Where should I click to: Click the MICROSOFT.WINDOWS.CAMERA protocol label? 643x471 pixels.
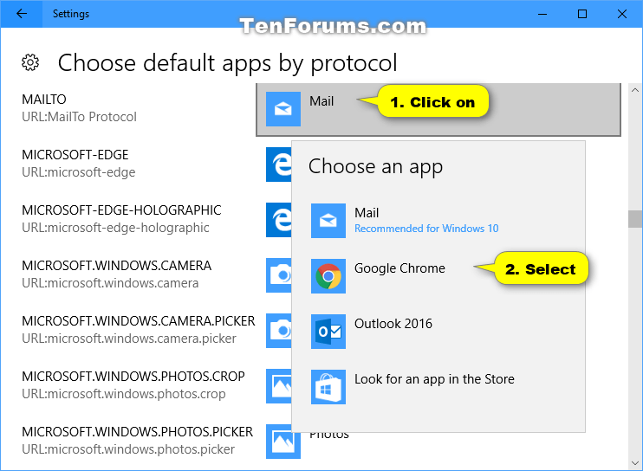tap(116, 266)
